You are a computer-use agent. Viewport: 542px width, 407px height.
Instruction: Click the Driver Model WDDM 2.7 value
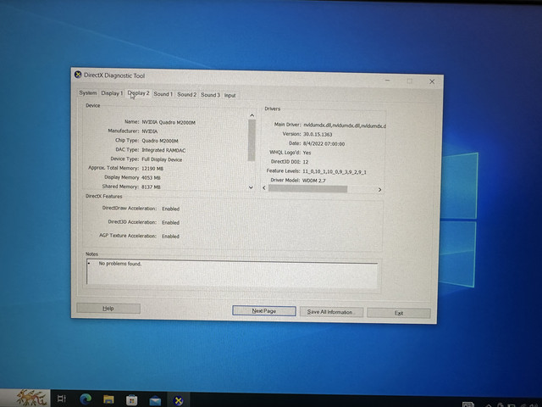(x=314, y=181)
